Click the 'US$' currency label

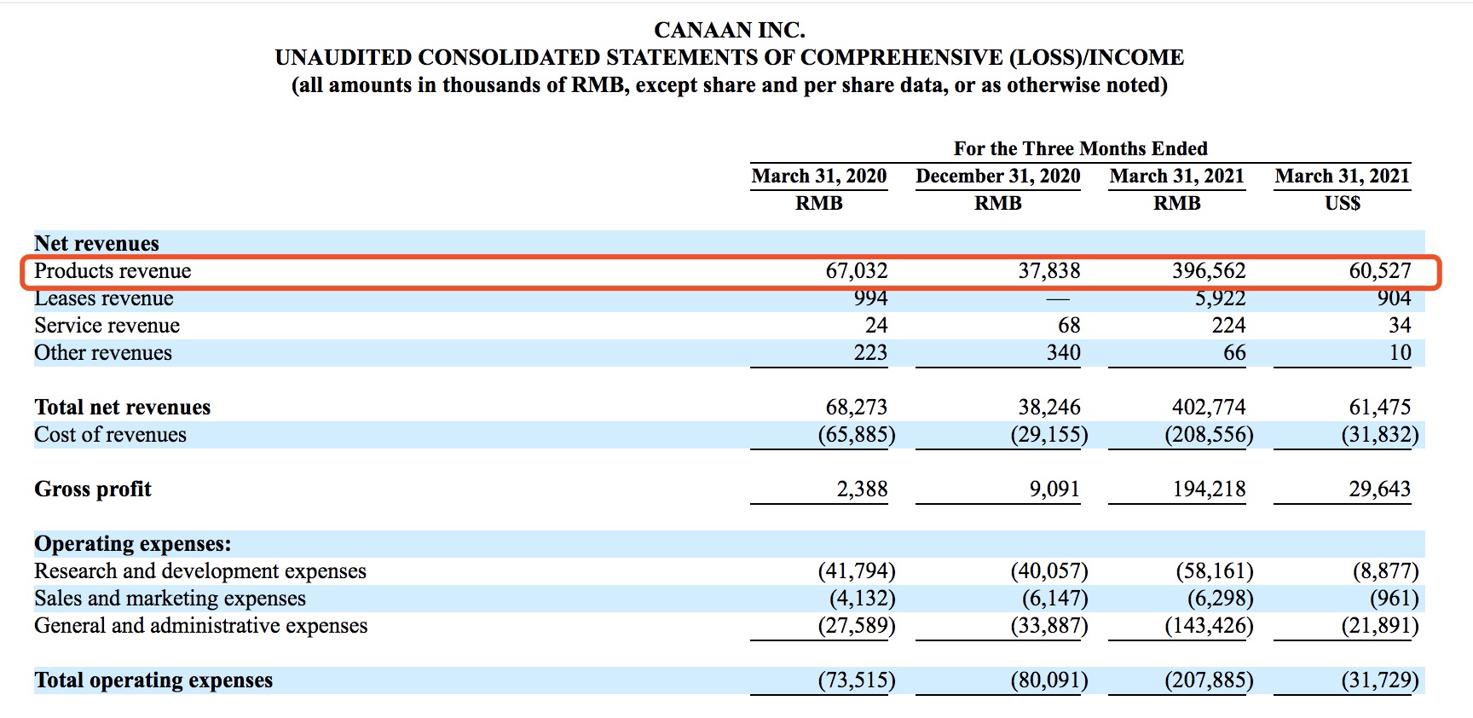pyautogui.click(x=1343, y=203)
